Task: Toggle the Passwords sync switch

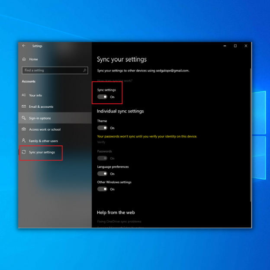Action: point(102,158)
